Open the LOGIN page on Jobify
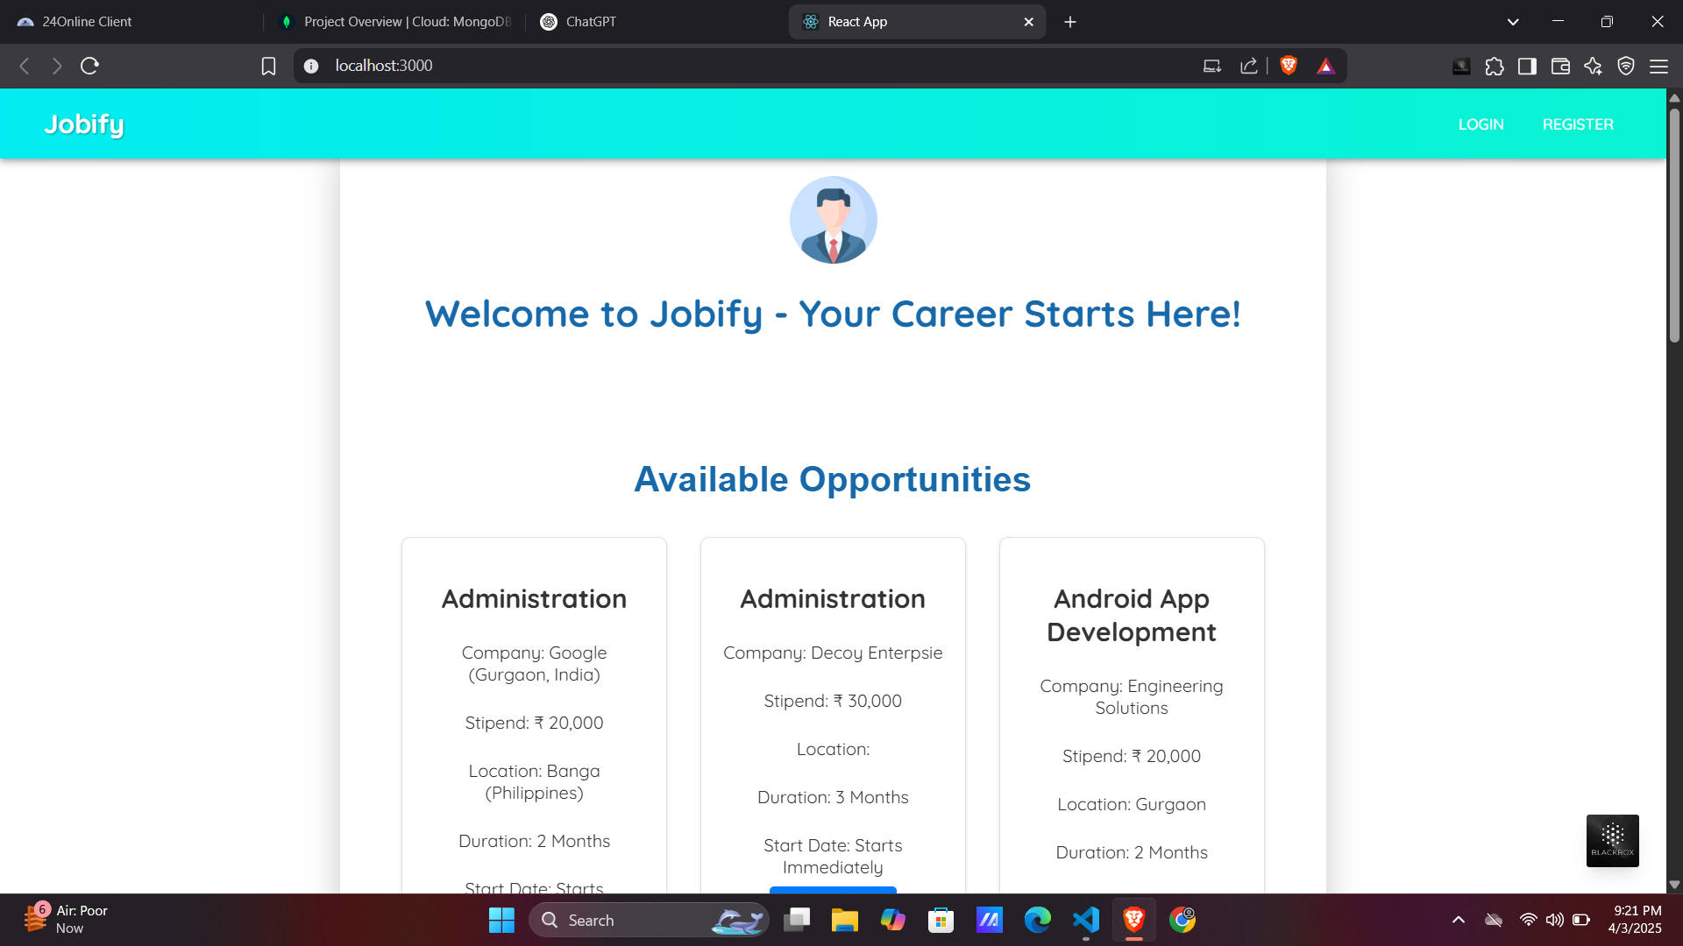 click(1481, 124)
